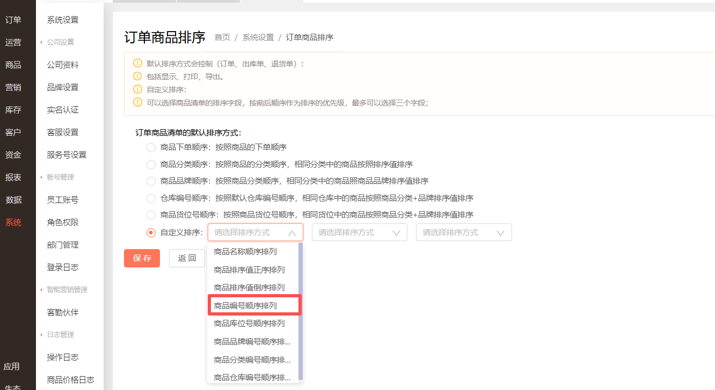Go to 员工账号 in the sidebar
Viewport: 715px width, 390px height.
pos(63,200)
